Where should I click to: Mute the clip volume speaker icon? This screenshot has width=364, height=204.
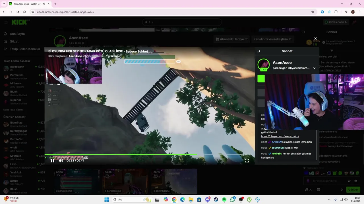[x=61, y=160]
